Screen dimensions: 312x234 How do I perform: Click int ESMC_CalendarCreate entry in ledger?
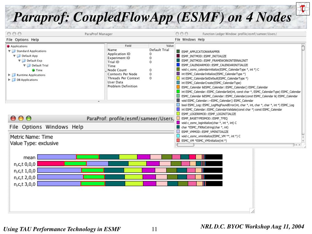[x=211, y=83]
